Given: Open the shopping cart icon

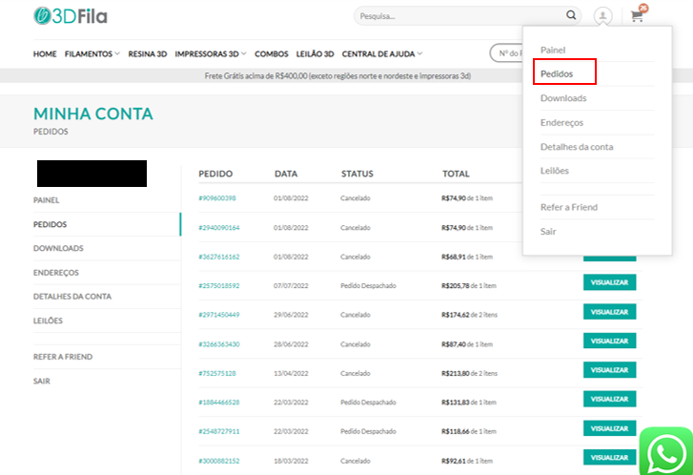Looking at the screenshot, I should [x=637, y=16].
